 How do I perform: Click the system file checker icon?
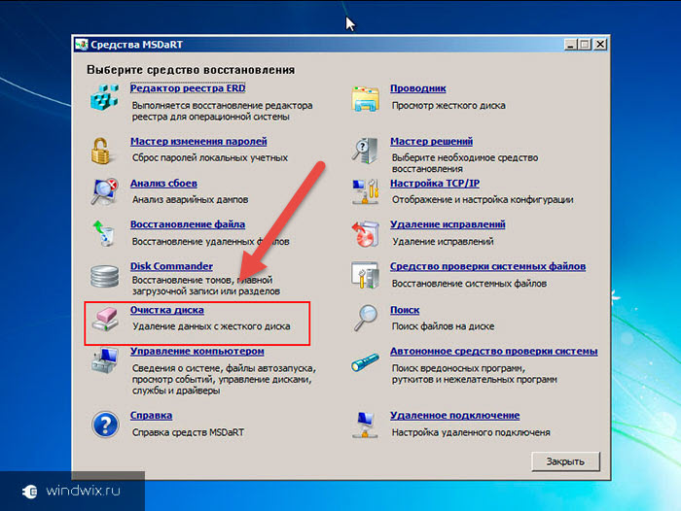(365, 275)
